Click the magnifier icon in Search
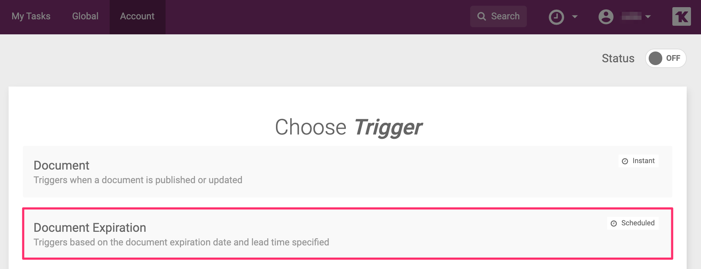 (482, 16)
